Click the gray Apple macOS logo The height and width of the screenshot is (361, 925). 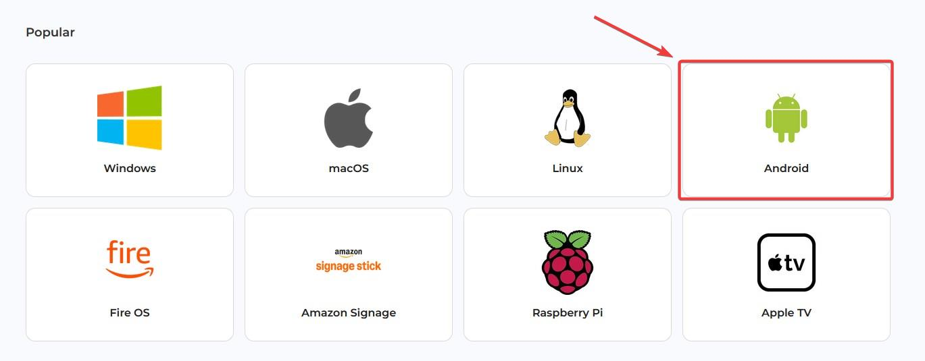tap(349, 117)
